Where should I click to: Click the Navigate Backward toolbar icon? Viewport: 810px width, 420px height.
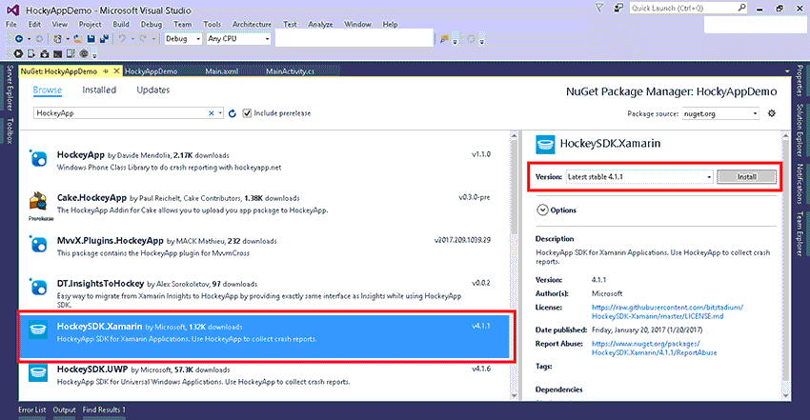pyautogui.click(x=19, y=39)
